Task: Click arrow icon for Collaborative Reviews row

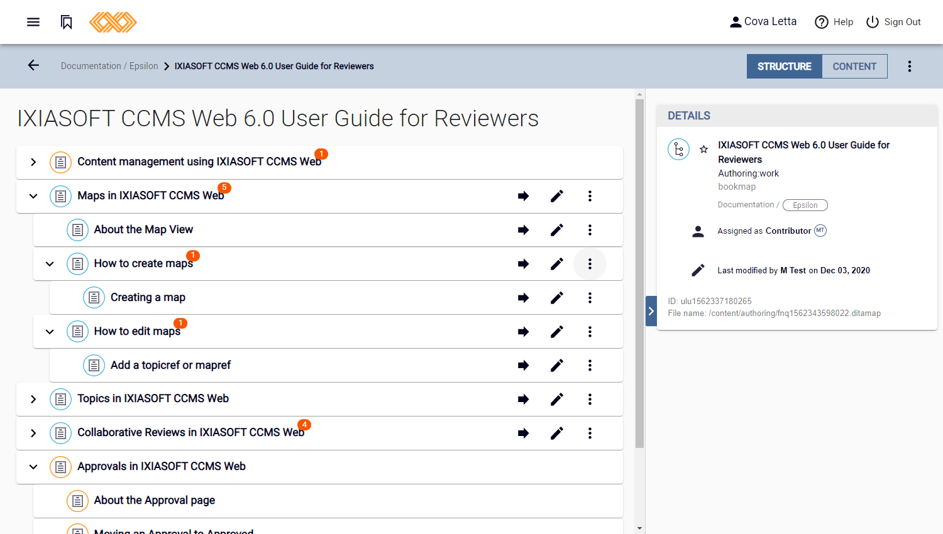Action: [523, 433]
